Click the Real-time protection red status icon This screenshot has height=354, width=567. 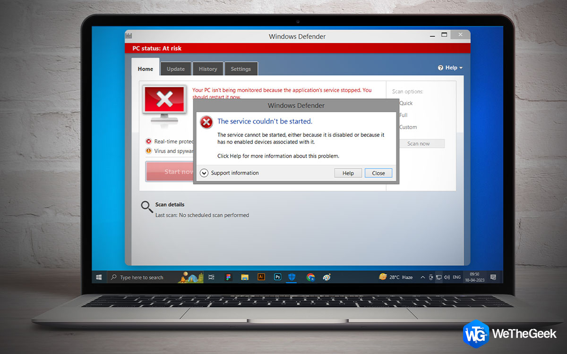pos(148,141)
